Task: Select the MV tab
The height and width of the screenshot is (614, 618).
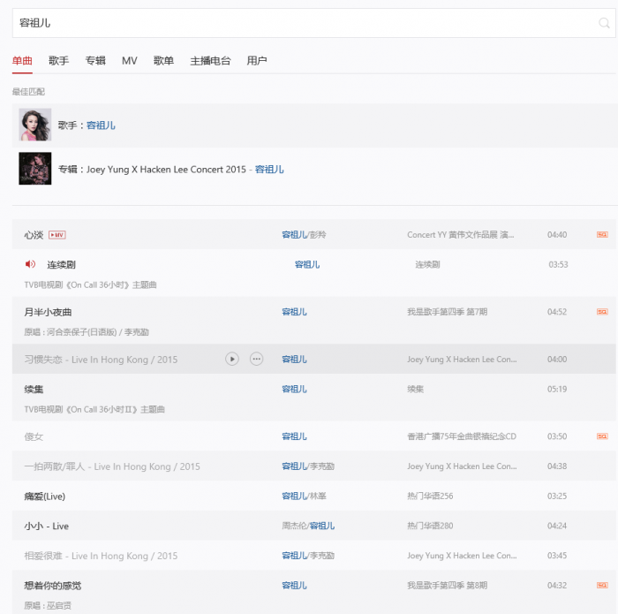Action: coord(130,61)
